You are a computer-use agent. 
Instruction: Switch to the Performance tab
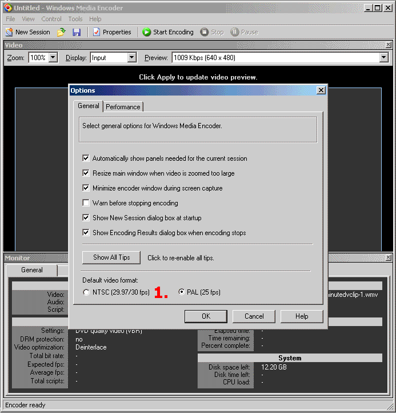pos(123,107)
